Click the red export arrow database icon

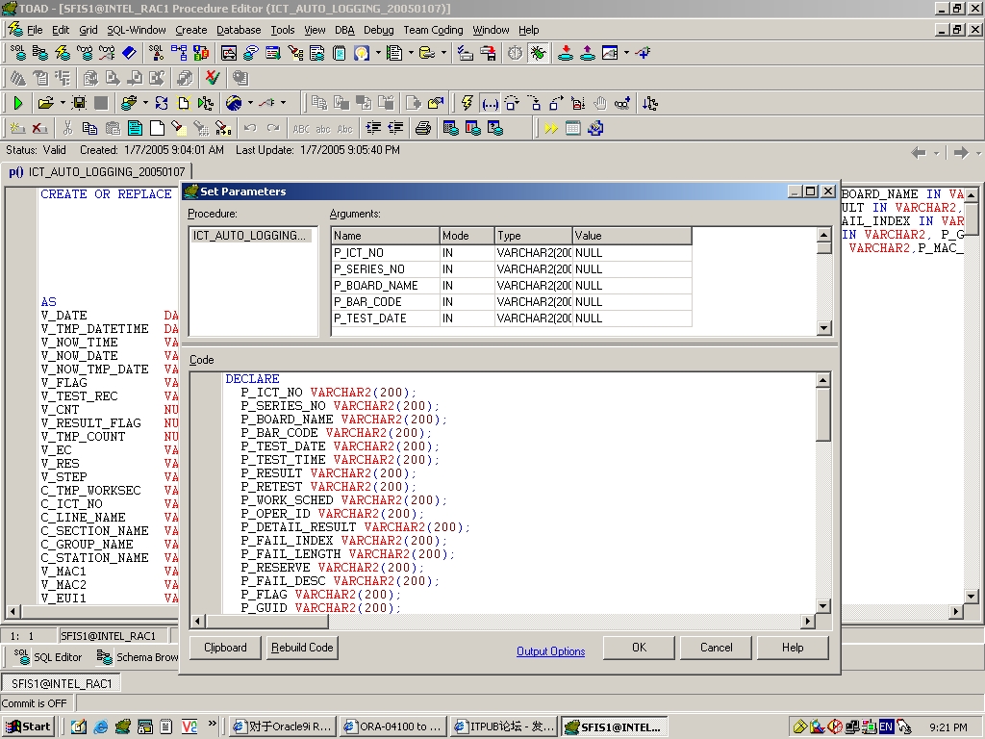click(x=565, y=54)
